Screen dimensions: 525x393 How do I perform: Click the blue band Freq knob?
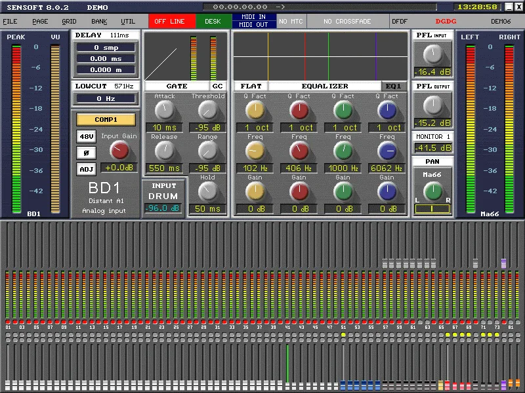coord(387,151)
